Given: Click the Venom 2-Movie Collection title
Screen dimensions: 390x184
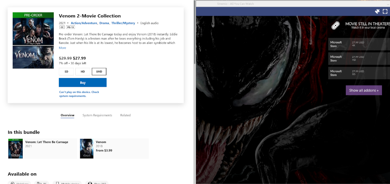Looking at the screenshot, I should click(90, 16).
